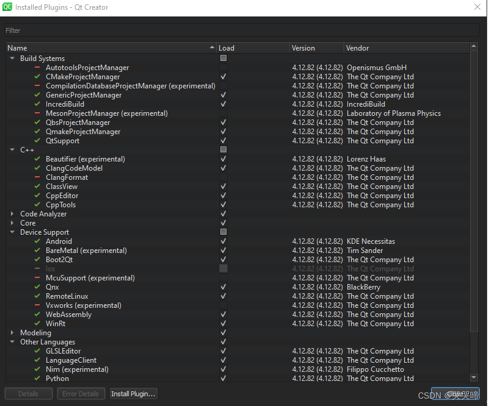Select the CppEditor plugin row

(237, 196)
